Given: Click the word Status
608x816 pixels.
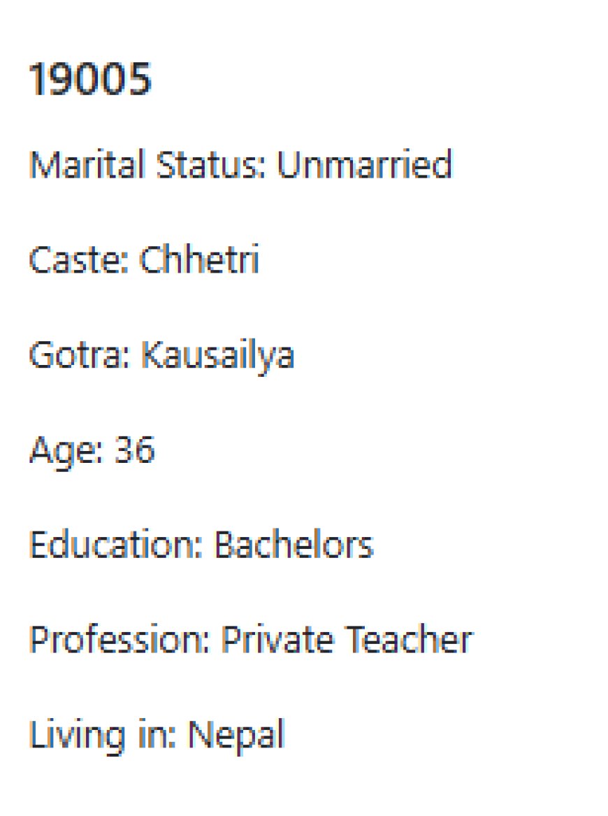Looking at the screenshot, I should click(210, 165).
